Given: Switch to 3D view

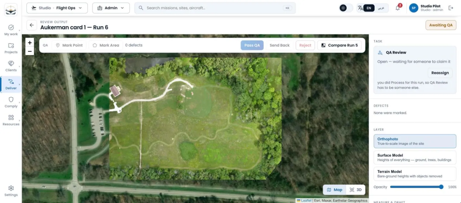Looking at the screenshot, I should (x=356, y=190).
